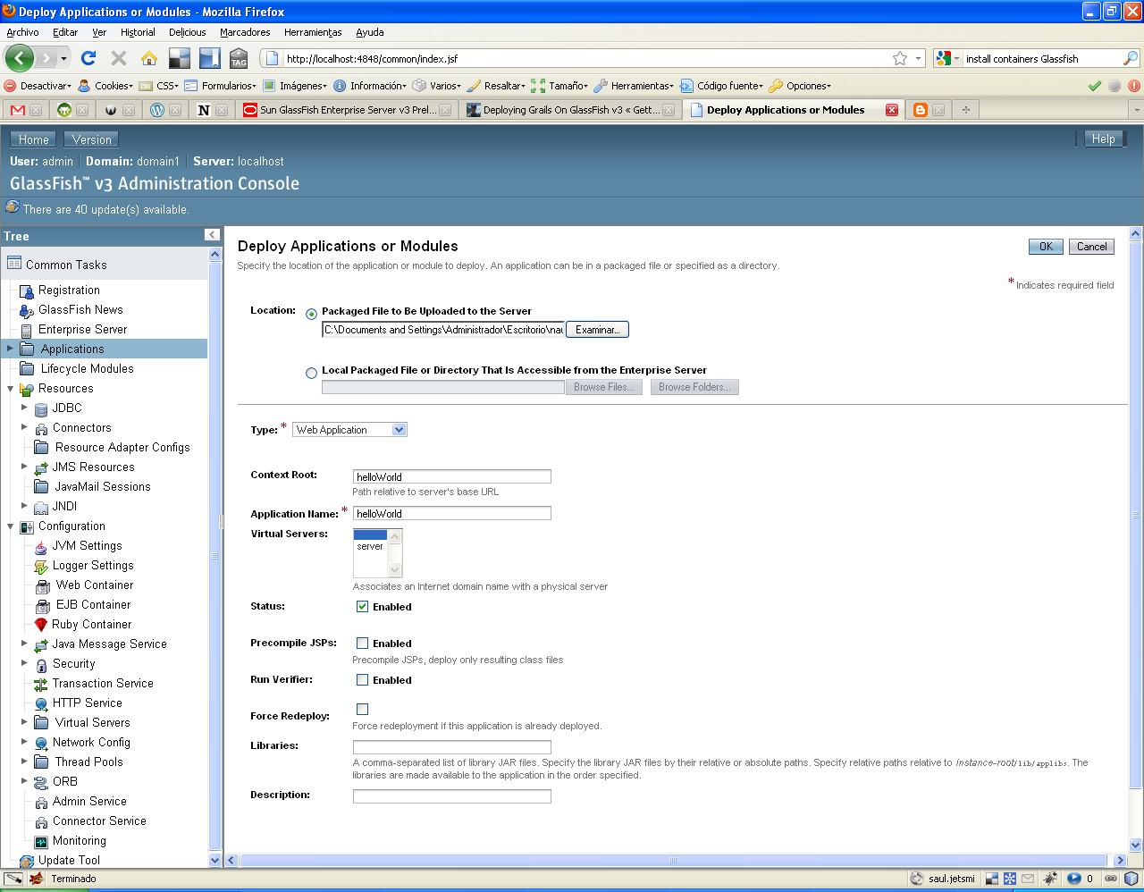Expand the Java Message Service node
1144x892 pixels.
(x=24, y=643)
